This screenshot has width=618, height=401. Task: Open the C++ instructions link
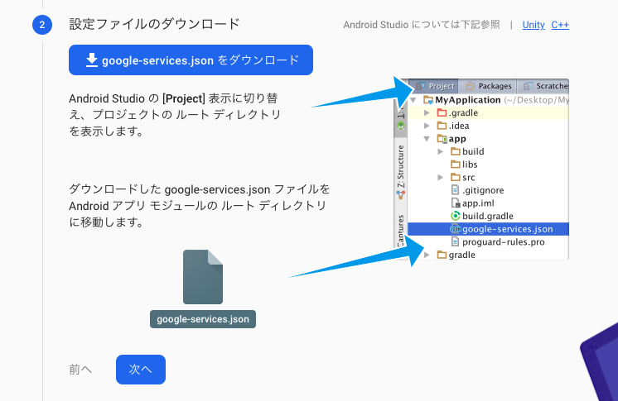pyautogui.click(x=560, y=25)
